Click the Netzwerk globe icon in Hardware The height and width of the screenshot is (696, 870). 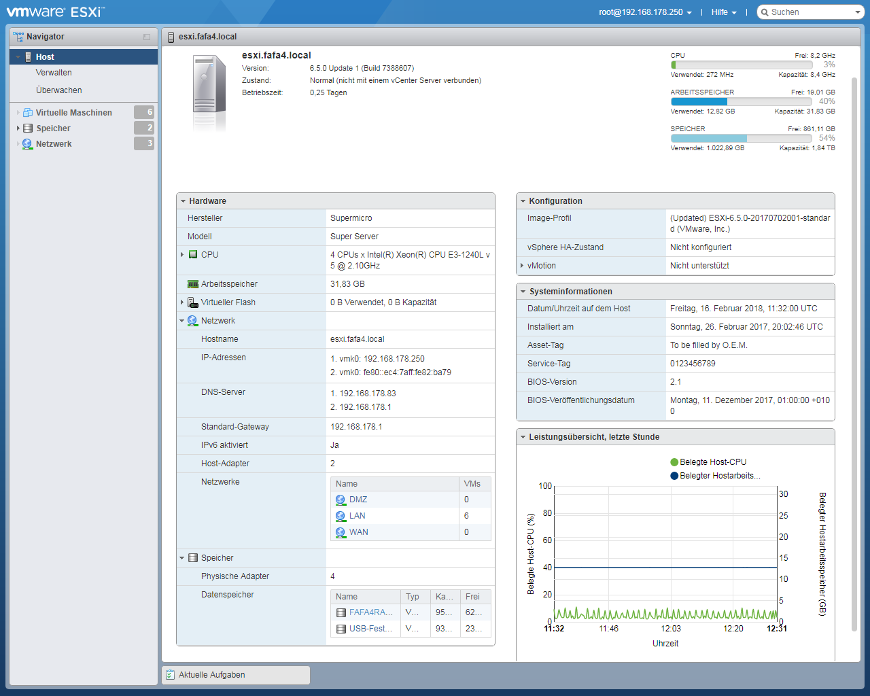(x=192, y=321)
